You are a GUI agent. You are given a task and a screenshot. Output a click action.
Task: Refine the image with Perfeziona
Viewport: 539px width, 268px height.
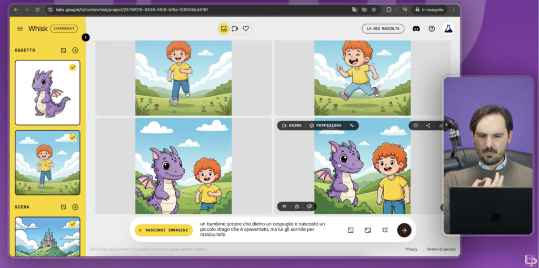(325, 126)
